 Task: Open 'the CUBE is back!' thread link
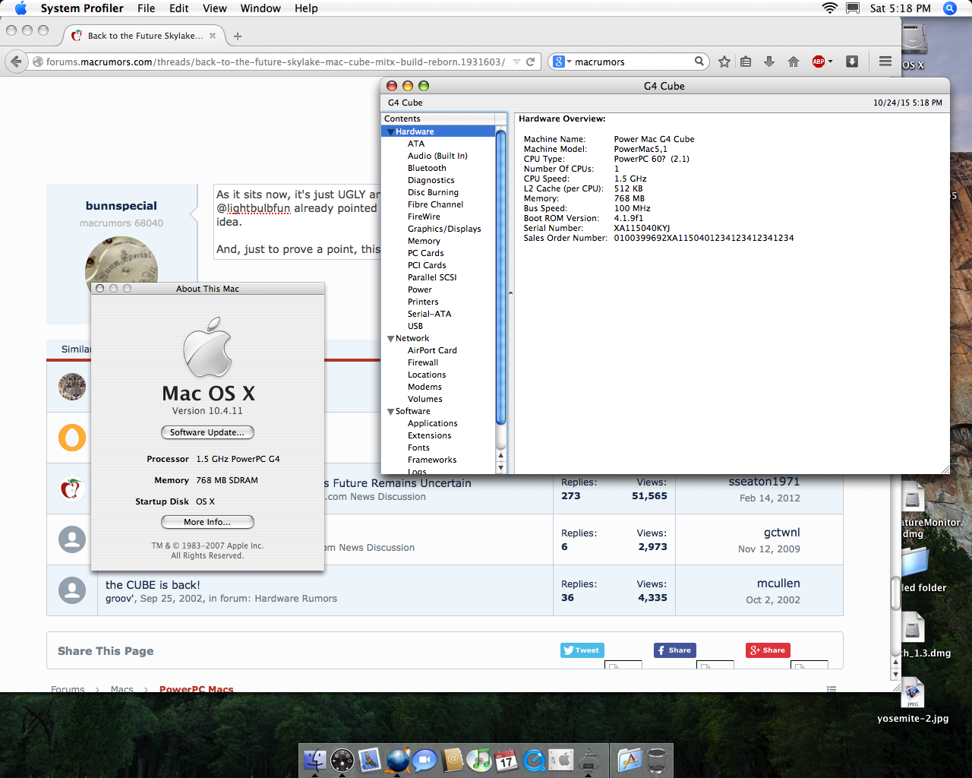[x=153, y=585]
